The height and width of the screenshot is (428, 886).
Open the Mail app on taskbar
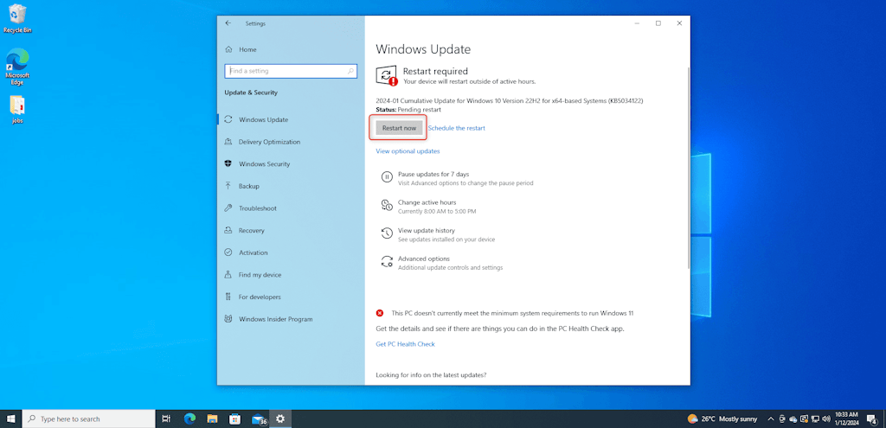pos(259,419)
